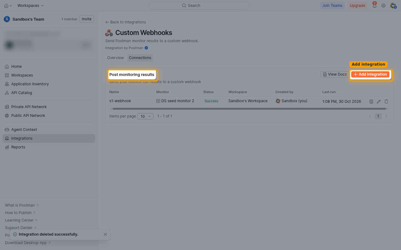Click the Upgrade button
The image size is (401, 250).
(357, 6)
